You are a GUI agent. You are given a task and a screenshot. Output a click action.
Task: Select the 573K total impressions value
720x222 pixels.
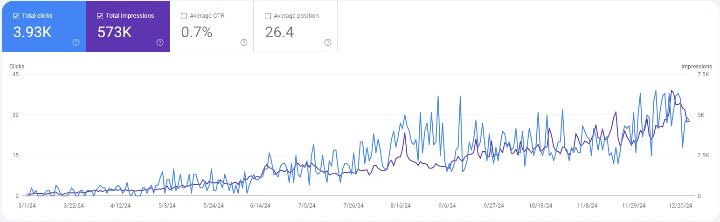click(115, 32)
